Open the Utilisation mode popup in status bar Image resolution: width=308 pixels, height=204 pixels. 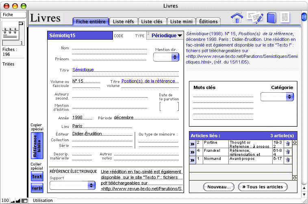(x=43, y=200)
